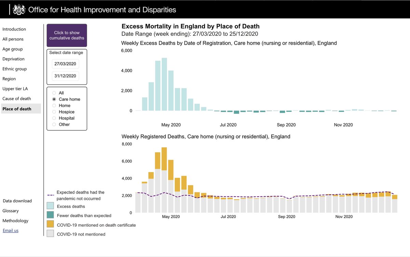Viewport: 410px width, 257px height.
Task: Click to show cumulative deaths button
Action: (67, 35)
